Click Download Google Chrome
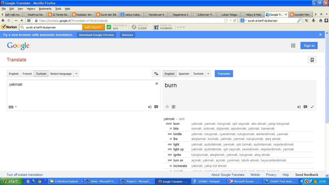This screenshot has width=329, height=185. point(96,35)
